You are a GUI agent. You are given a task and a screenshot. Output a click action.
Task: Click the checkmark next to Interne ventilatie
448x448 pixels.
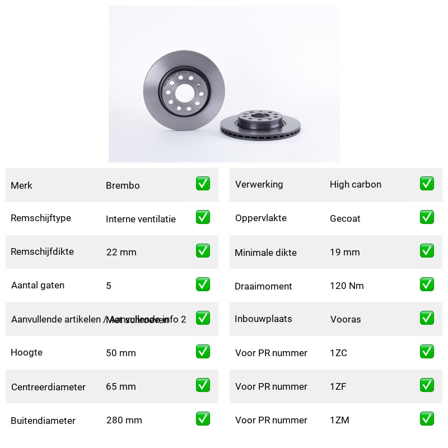[203, 217]
